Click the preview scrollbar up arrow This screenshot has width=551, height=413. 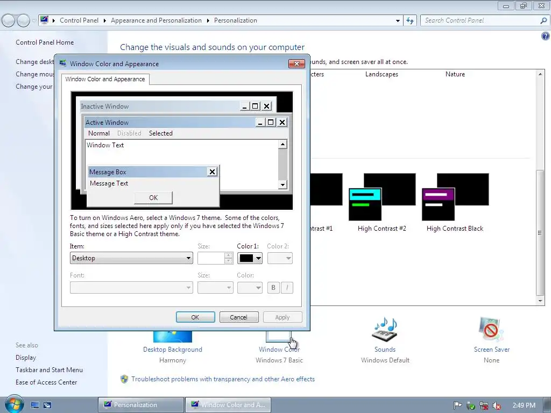click(x=282, y=144)
